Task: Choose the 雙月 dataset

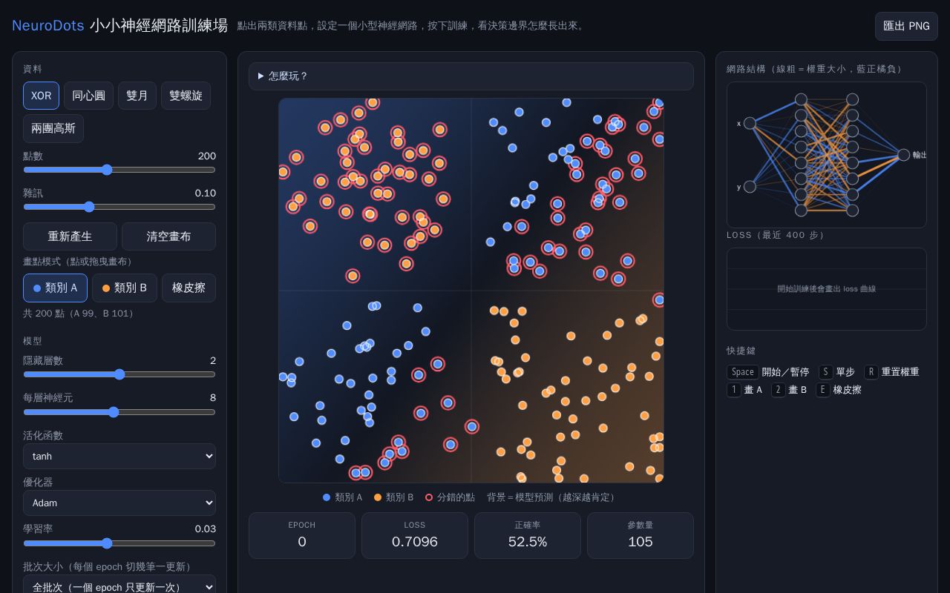Action: (x=137, y=96)
